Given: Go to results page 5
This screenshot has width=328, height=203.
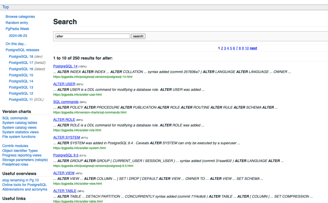Looking at the screenshot, I should pos(231,48).
